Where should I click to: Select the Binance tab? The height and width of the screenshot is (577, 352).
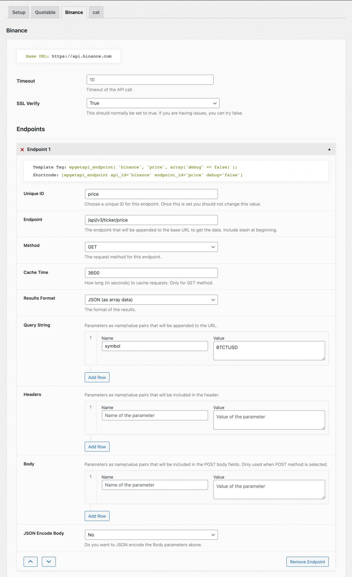[x=74, y=12]
